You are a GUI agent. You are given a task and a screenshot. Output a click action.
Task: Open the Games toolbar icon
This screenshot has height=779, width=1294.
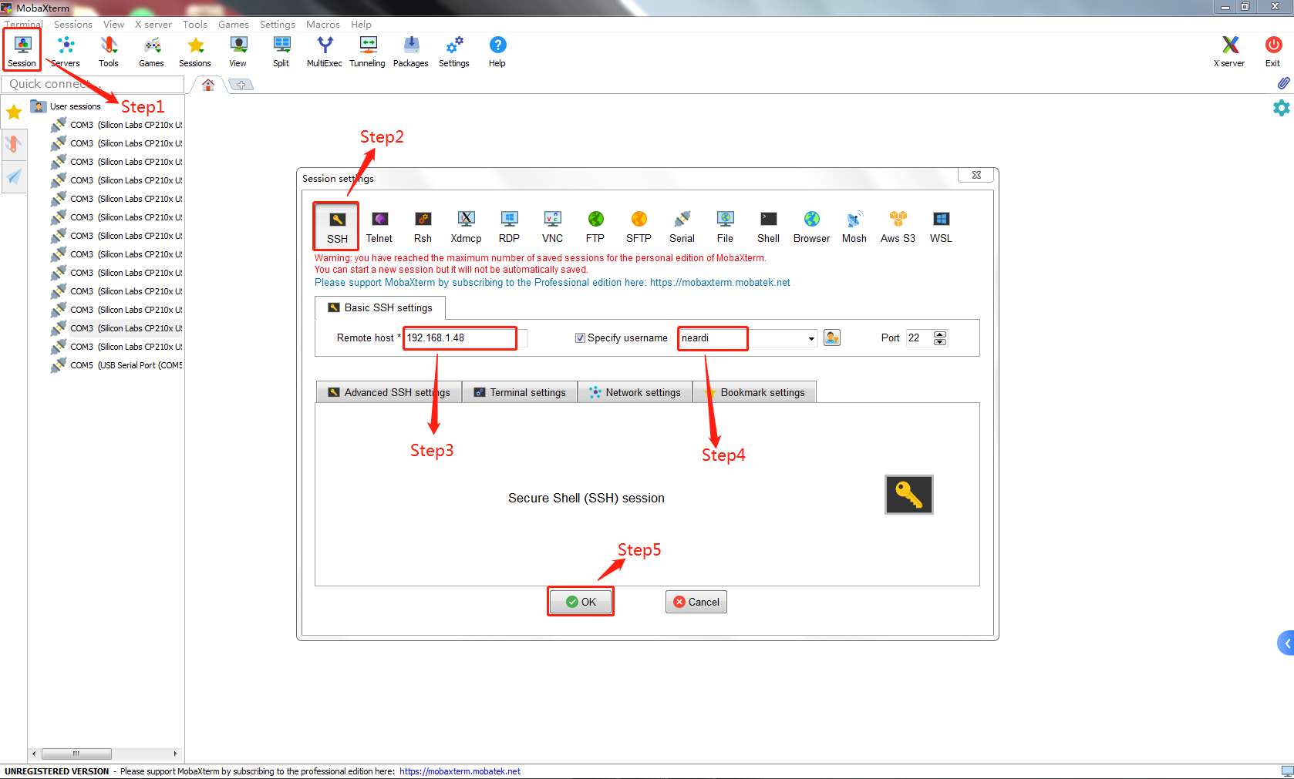[x=151, y=51]
